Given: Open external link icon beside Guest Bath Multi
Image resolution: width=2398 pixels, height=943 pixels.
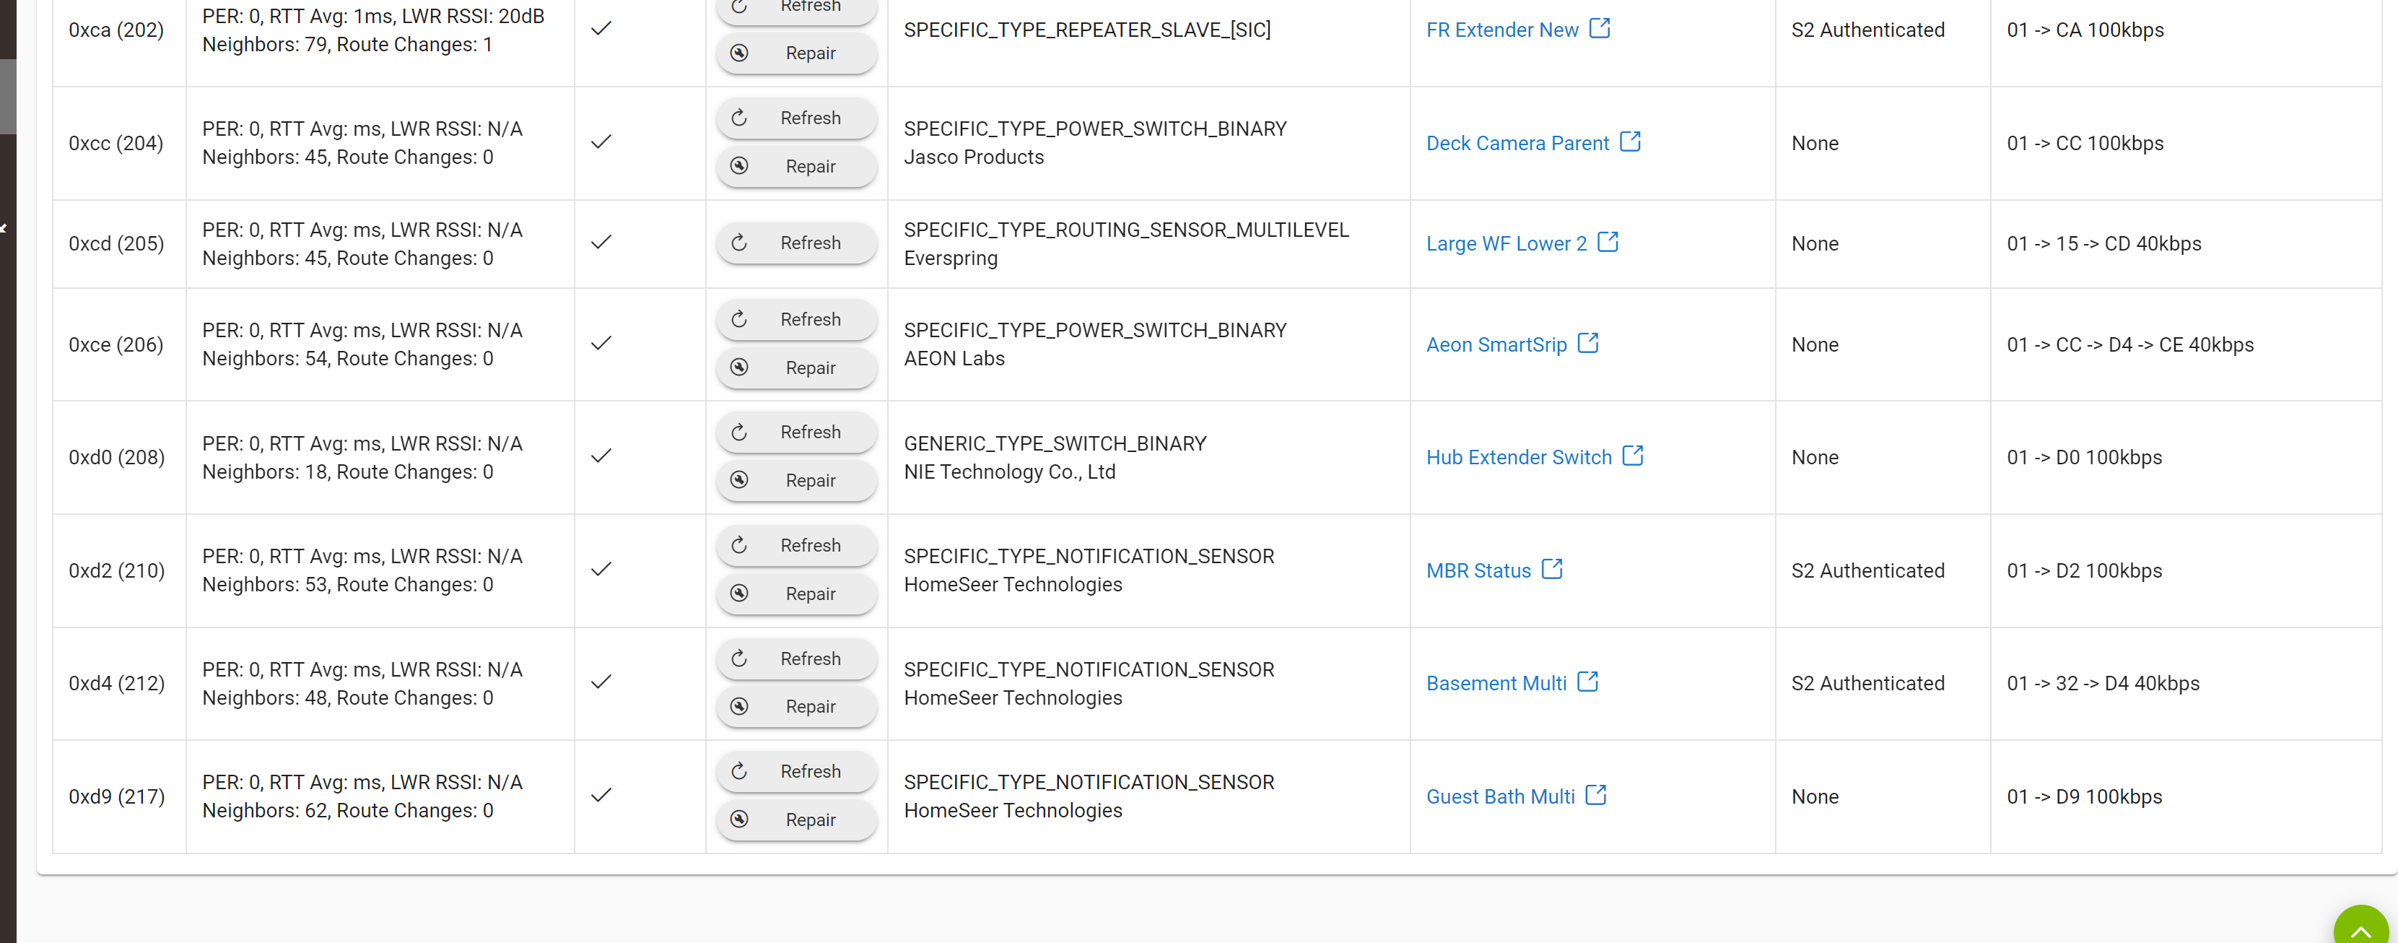Looking at the screenshot, I should tap(1595, 795).
